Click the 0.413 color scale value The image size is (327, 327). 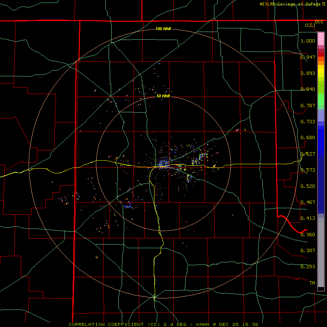[308, 218]
